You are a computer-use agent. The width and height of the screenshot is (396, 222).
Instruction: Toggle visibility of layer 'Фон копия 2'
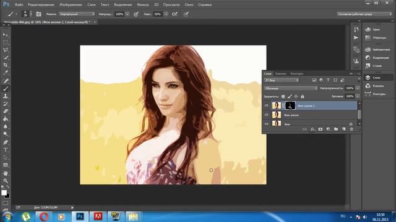pos(267,105)
